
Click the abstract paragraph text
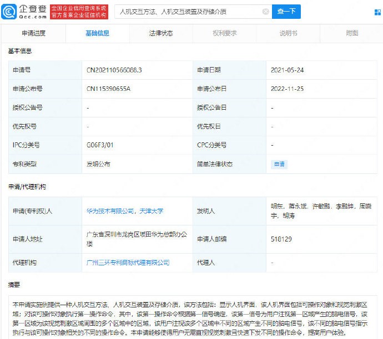pyautogui.click(x=190, y=319)
